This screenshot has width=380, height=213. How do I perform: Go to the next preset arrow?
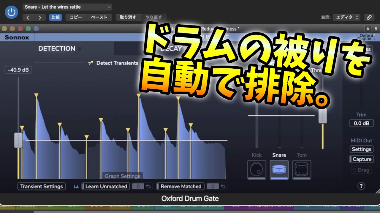pos(40,17)
